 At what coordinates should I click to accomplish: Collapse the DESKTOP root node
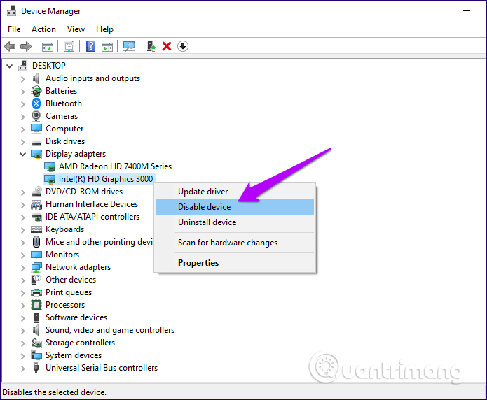click(x=10, y=66)
